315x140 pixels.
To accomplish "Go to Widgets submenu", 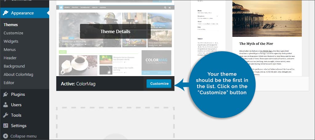I will tap(11, 41).
